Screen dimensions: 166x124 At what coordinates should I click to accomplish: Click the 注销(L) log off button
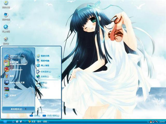[x=35, y=116]
